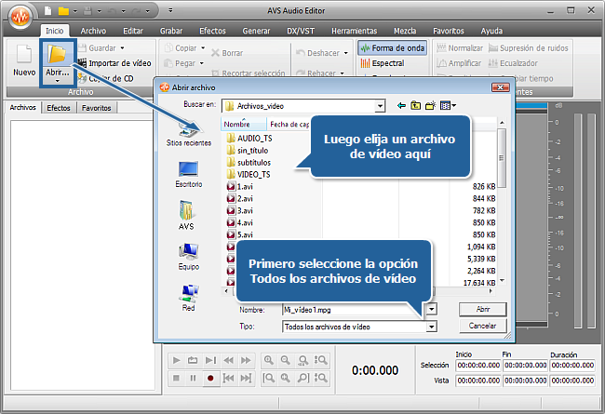Viewport: 605px width, 414px height.
Task: Click the play-to-end button next to loop
Action: tap(210, 360)
